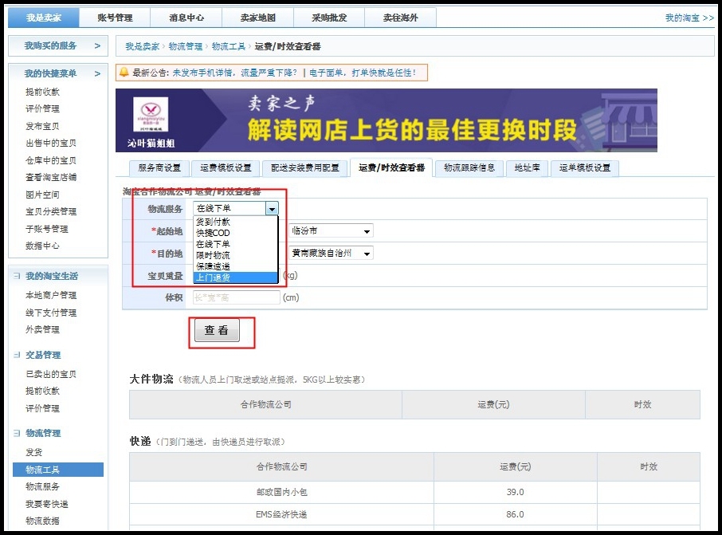Open the 卖往海外 top tab
This screenshot has height=535, width=722.
(x=401, y=18)
